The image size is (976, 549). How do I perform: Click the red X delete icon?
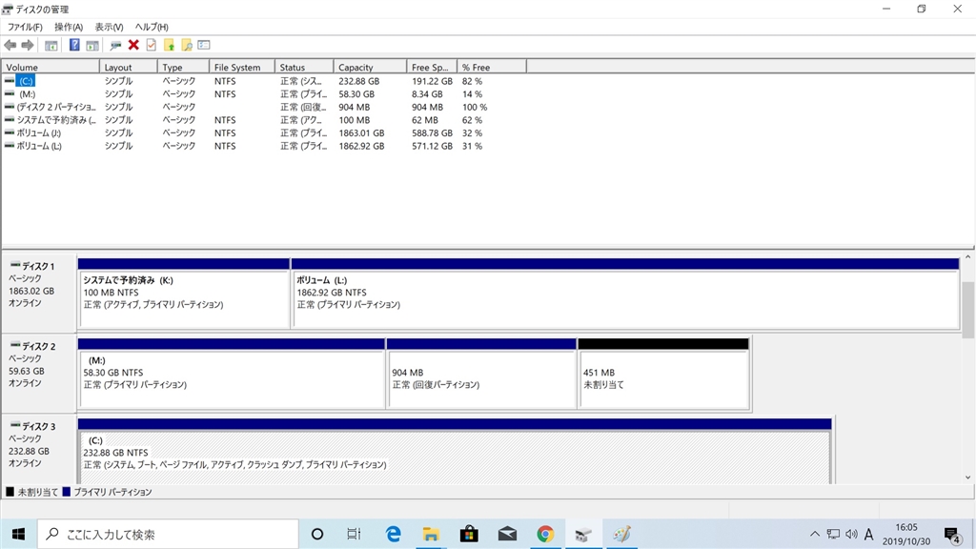click(x=133, y=45)
